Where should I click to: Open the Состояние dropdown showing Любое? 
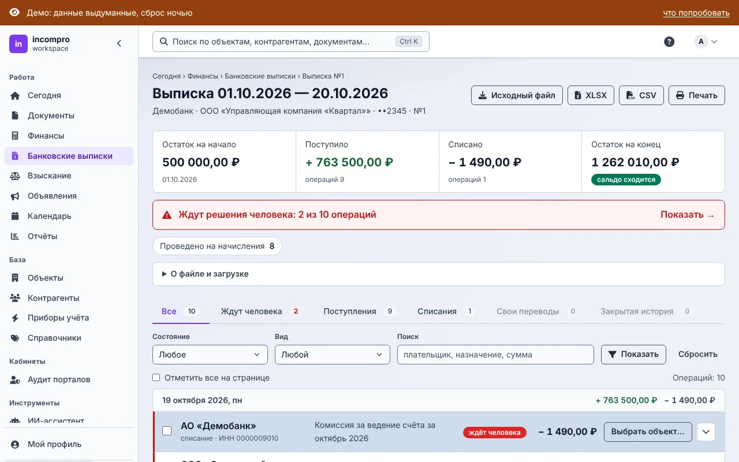210,355
